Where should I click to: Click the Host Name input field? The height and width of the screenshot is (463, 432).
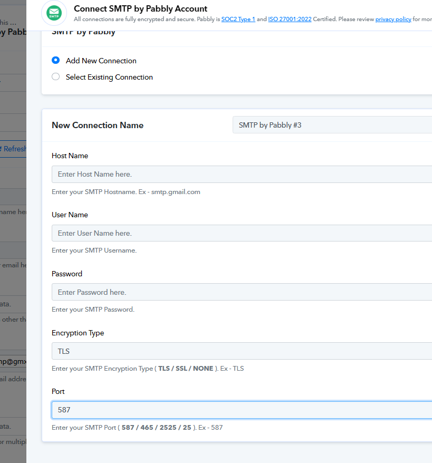coord(242,174)
